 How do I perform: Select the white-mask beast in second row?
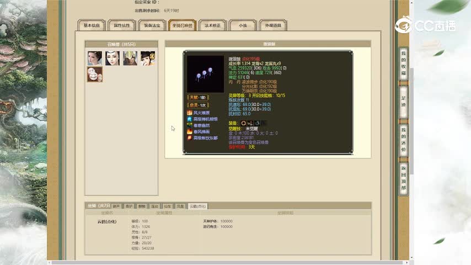point(94,75)
